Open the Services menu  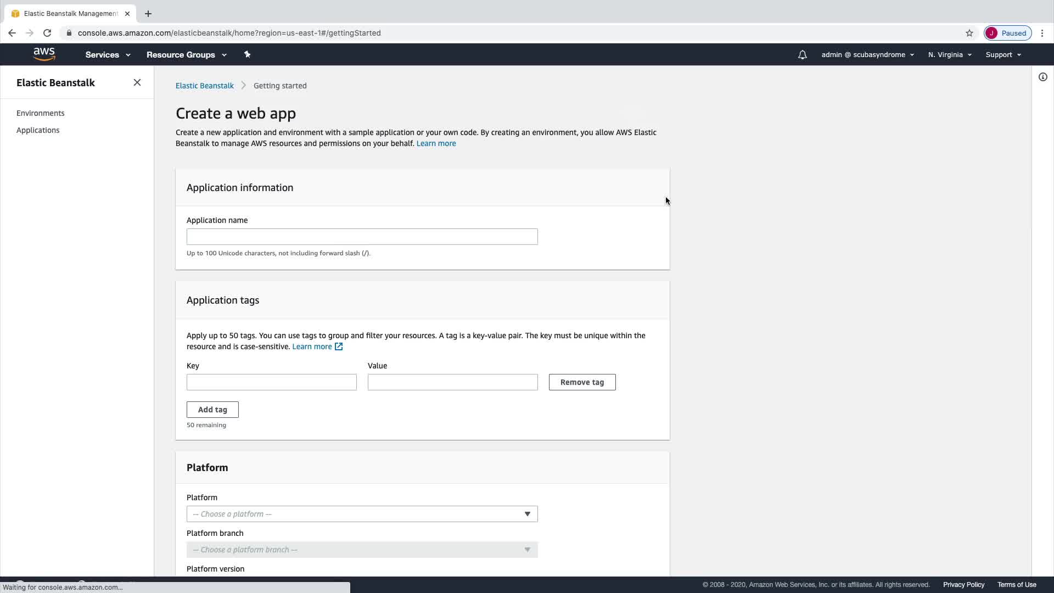(x=108, y=55)
